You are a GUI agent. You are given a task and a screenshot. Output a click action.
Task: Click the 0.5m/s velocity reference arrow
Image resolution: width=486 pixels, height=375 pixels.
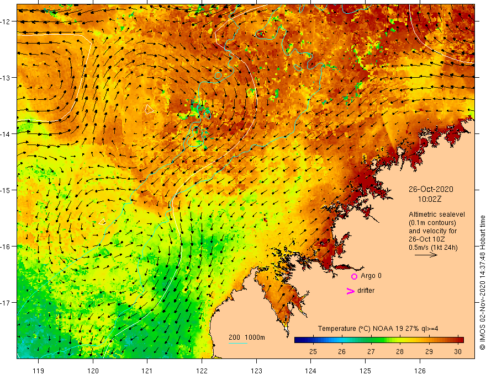point(426,255)
